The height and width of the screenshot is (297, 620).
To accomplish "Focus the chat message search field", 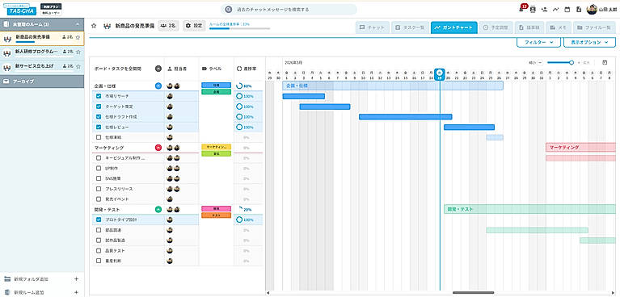I will [289, 9].
